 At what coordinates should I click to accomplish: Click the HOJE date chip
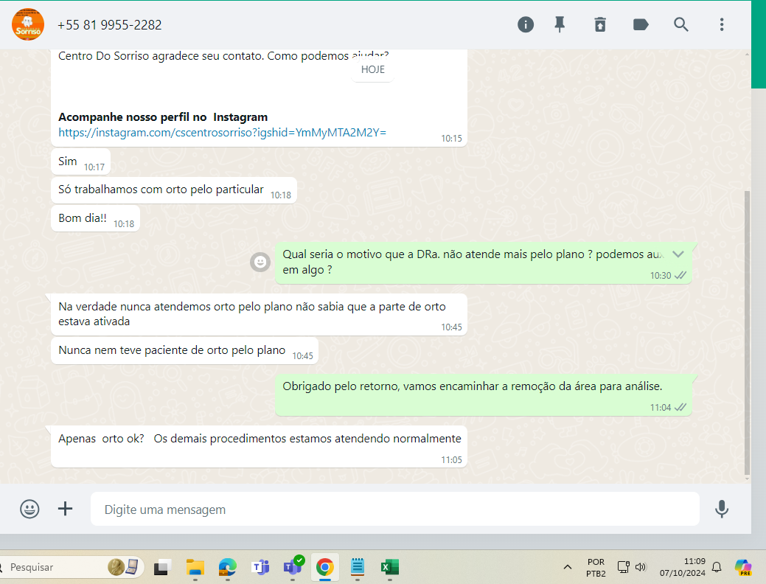373,69
